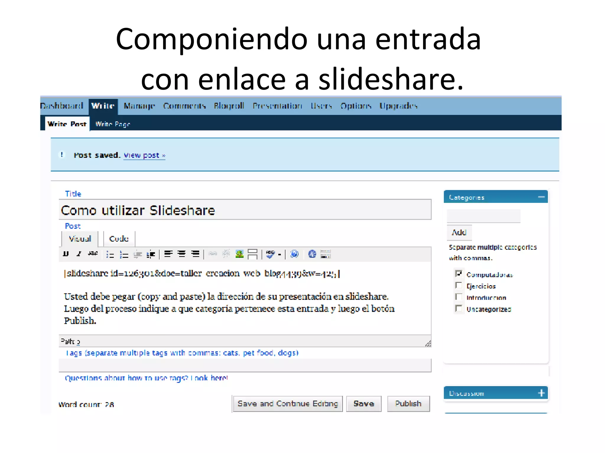Screen dimensions: 605x453
Task: Switch to the Visual editor tab
Action: point(80,239)
